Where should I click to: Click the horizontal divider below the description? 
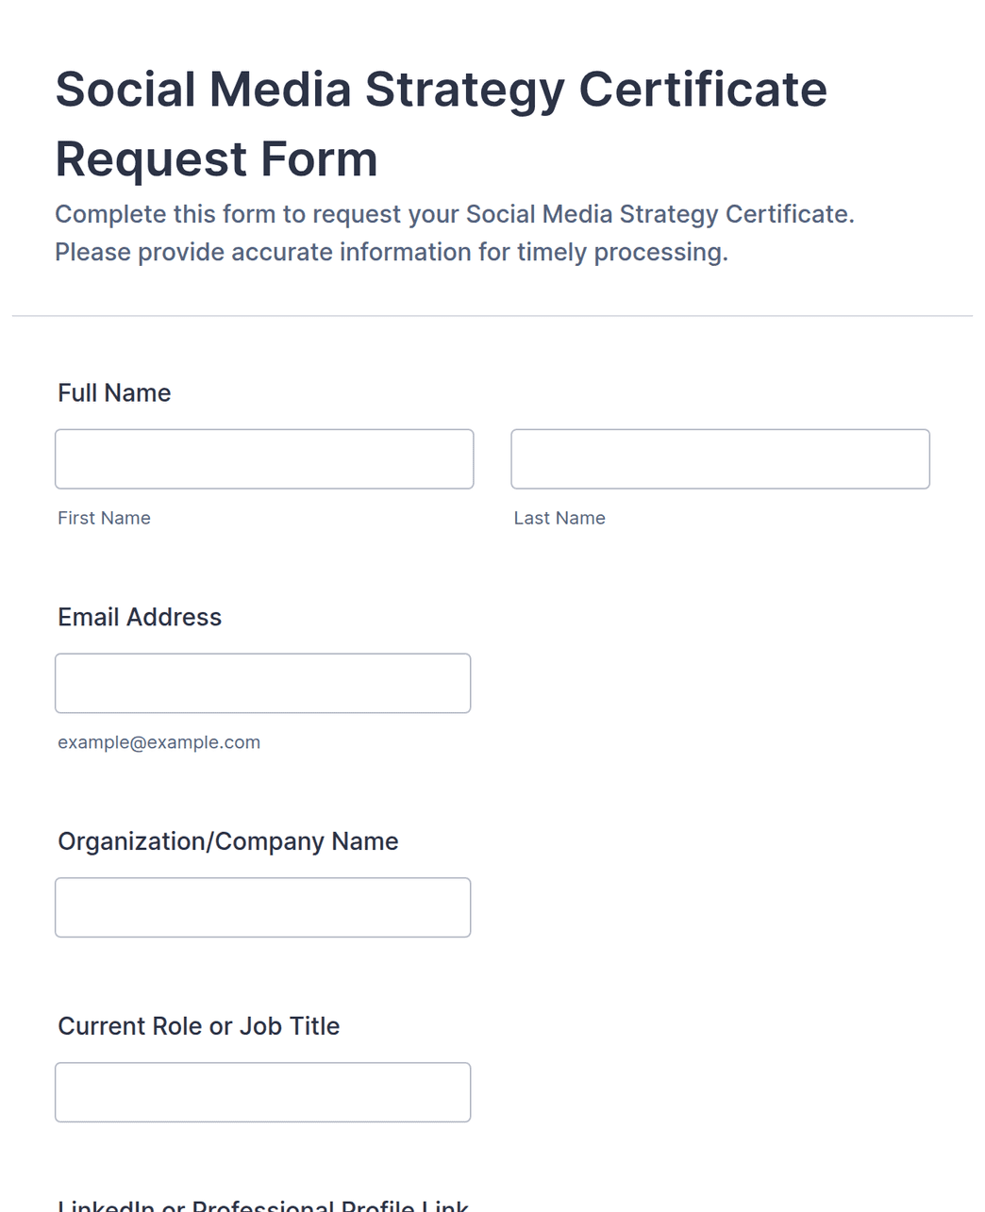(492, 316)
